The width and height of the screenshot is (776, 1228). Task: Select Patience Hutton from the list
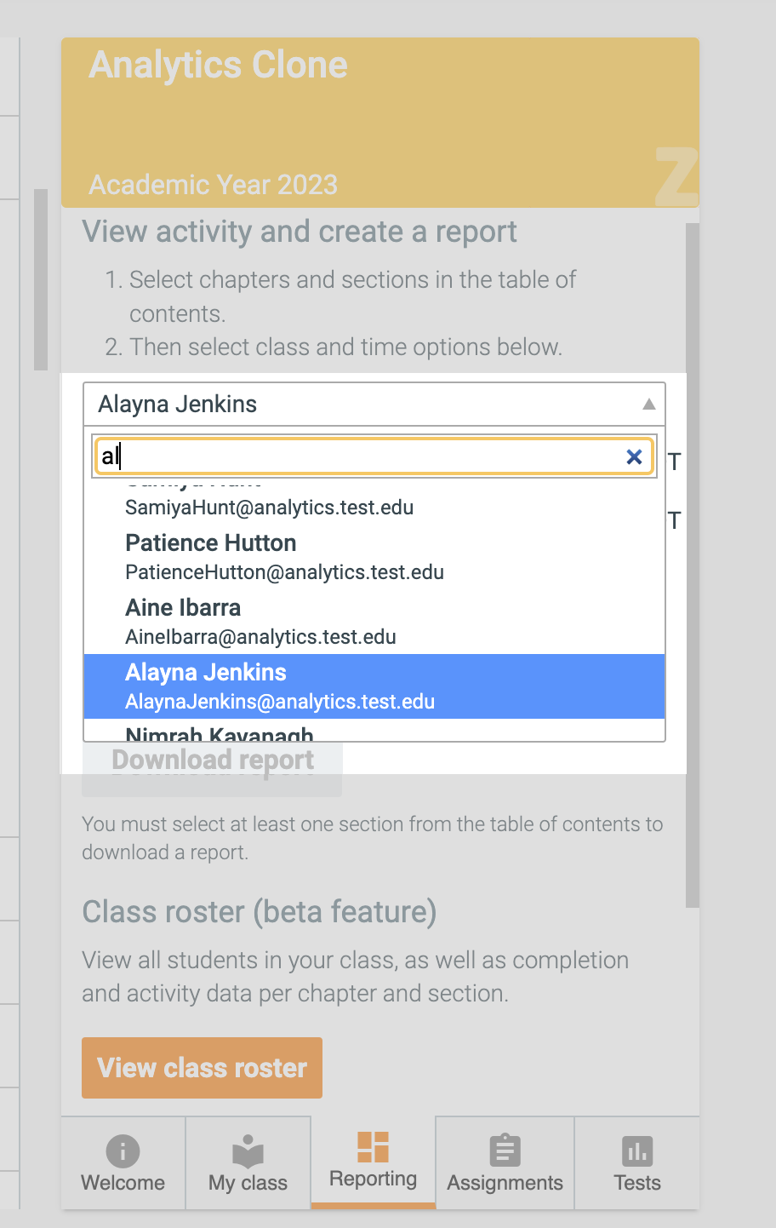[x=374, y=557]
